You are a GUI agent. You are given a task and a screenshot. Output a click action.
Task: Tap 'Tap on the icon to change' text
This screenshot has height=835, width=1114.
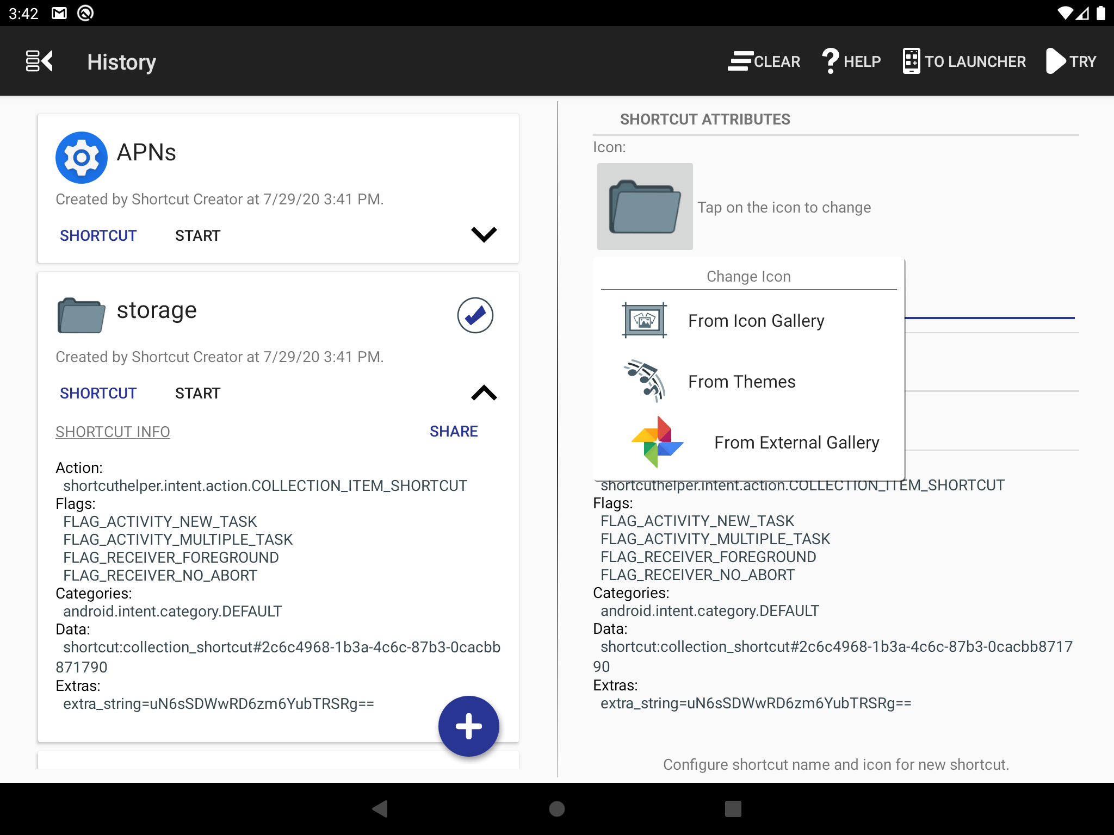(x=784, y=207)
